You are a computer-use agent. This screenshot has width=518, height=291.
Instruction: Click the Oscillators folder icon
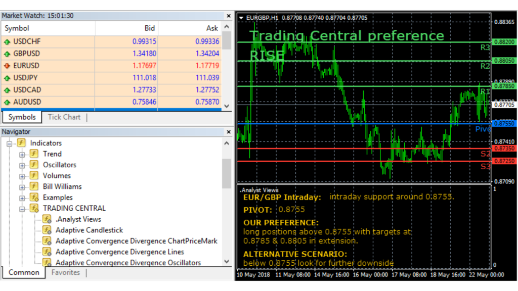click(34, 165)
